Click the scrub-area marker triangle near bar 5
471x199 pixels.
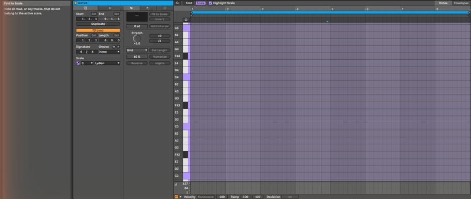(327, 22)
